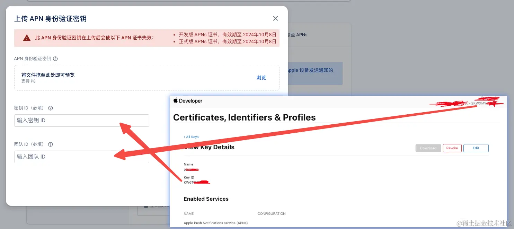Click the greyed Download button
Screen dimensions: 514x229
[x=428, y=148]
